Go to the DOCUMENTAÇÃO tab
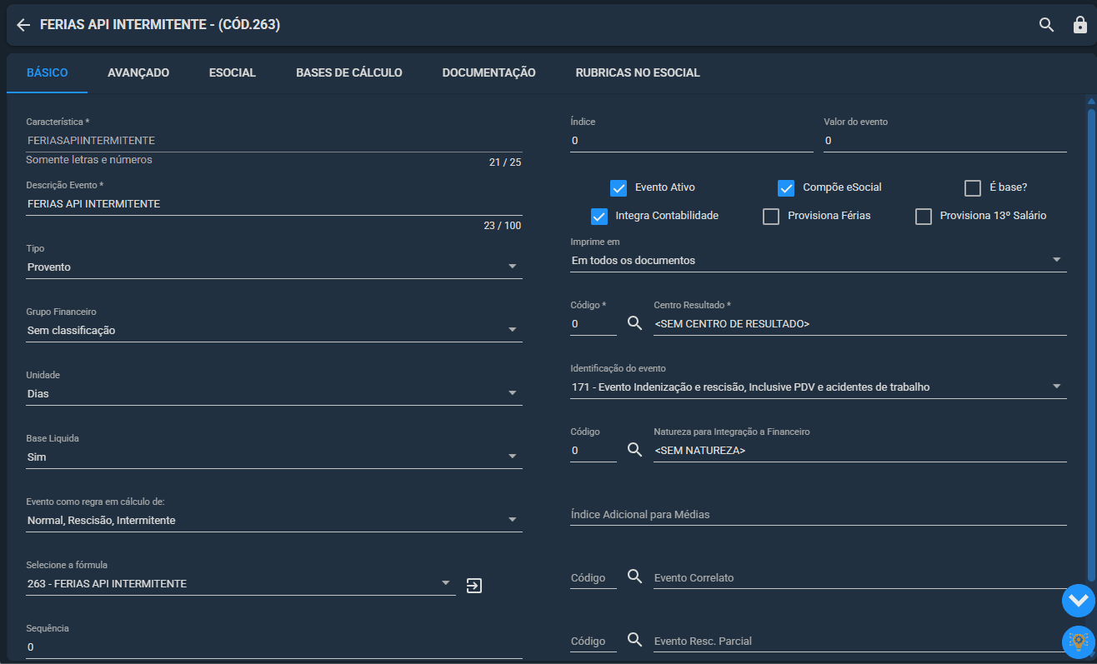Screen dimensions: 1097x664 point(489,73)
